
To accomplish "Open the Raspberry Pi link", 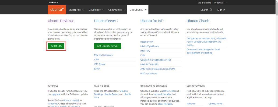I will click(x=147, y=42).
